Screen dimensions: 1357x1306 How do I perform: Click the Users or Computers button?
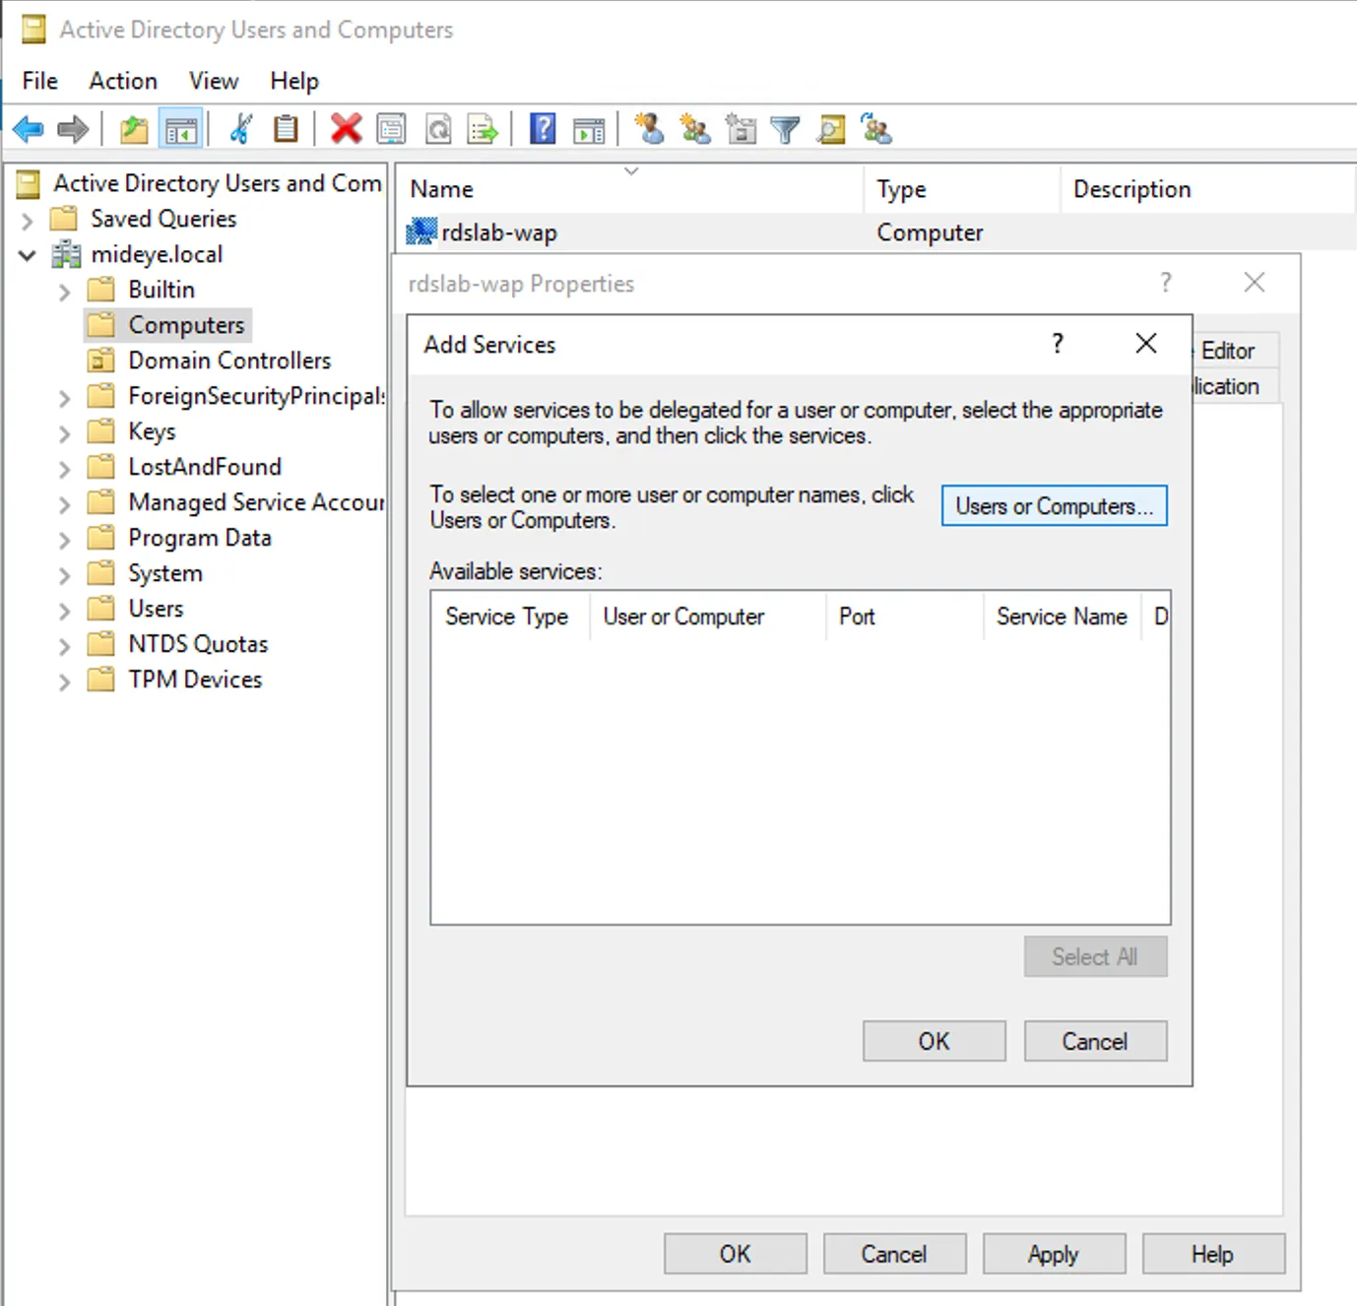[x=1054, y=505]
